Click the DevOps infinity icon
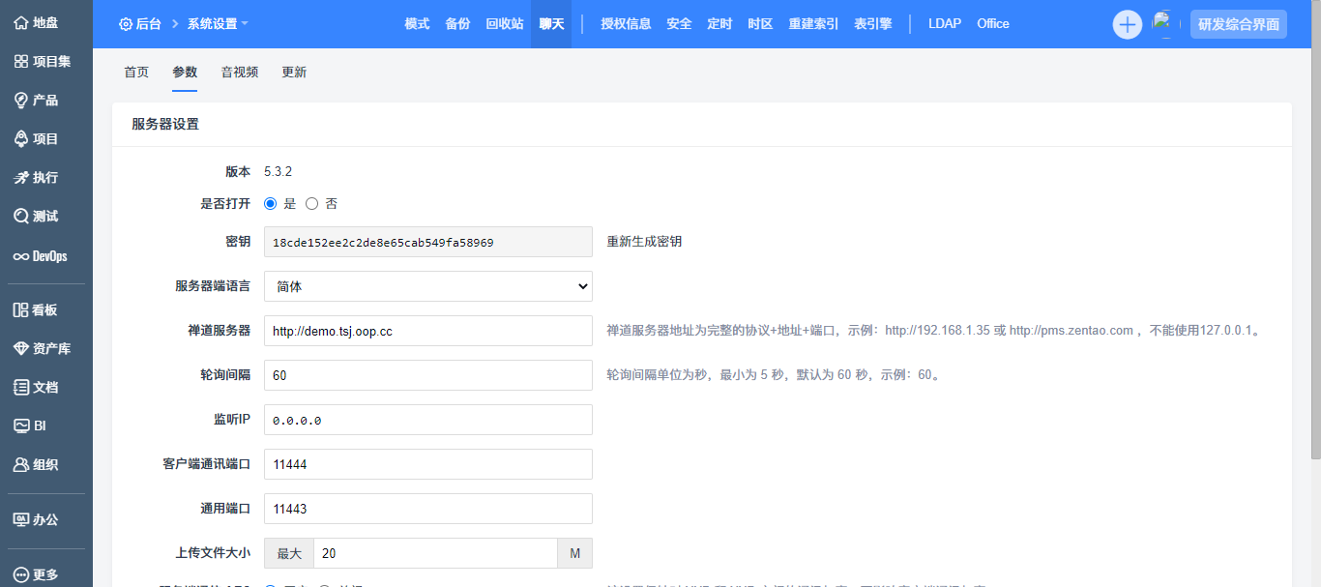Screen dimensions: 1321x587 (21, 256)
